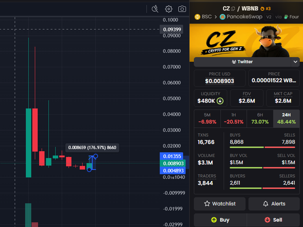Click the bell icon in Alerts

click(266, 204)
